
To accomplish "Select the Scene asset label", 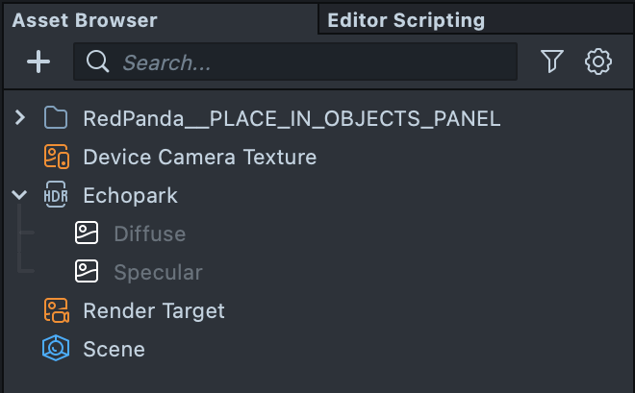I will tap(114, 349).
